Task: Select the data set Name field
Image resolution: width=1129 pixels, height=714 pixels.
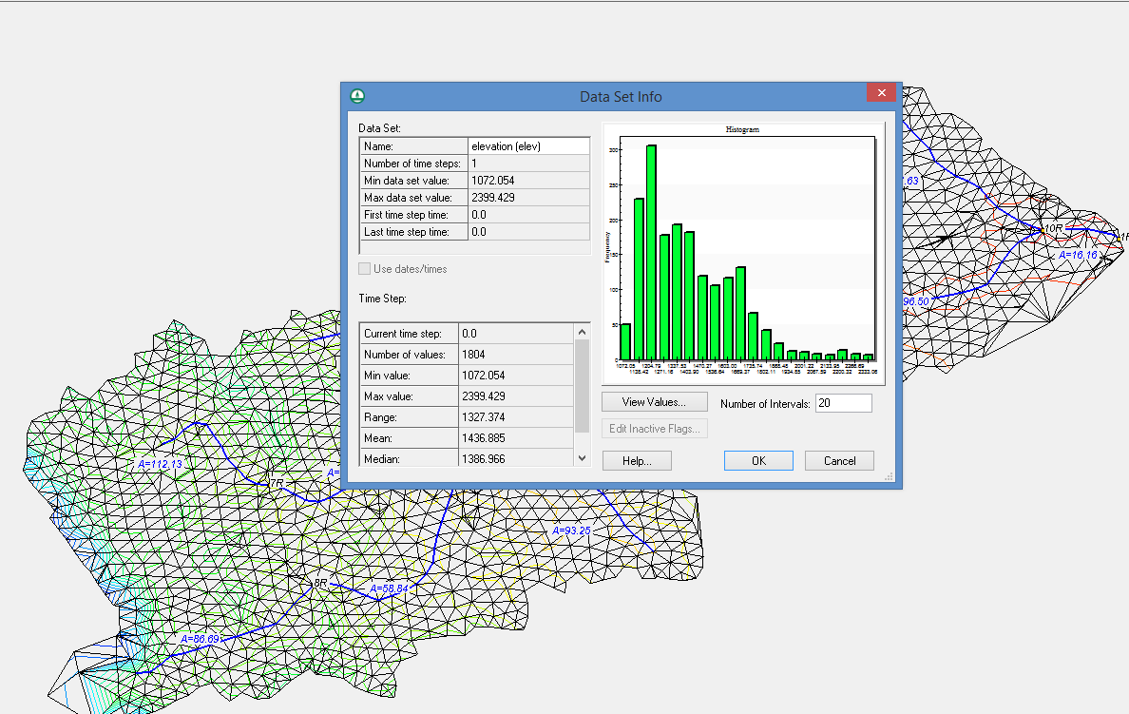Action: pyautogui.click(x=528, y=146)
